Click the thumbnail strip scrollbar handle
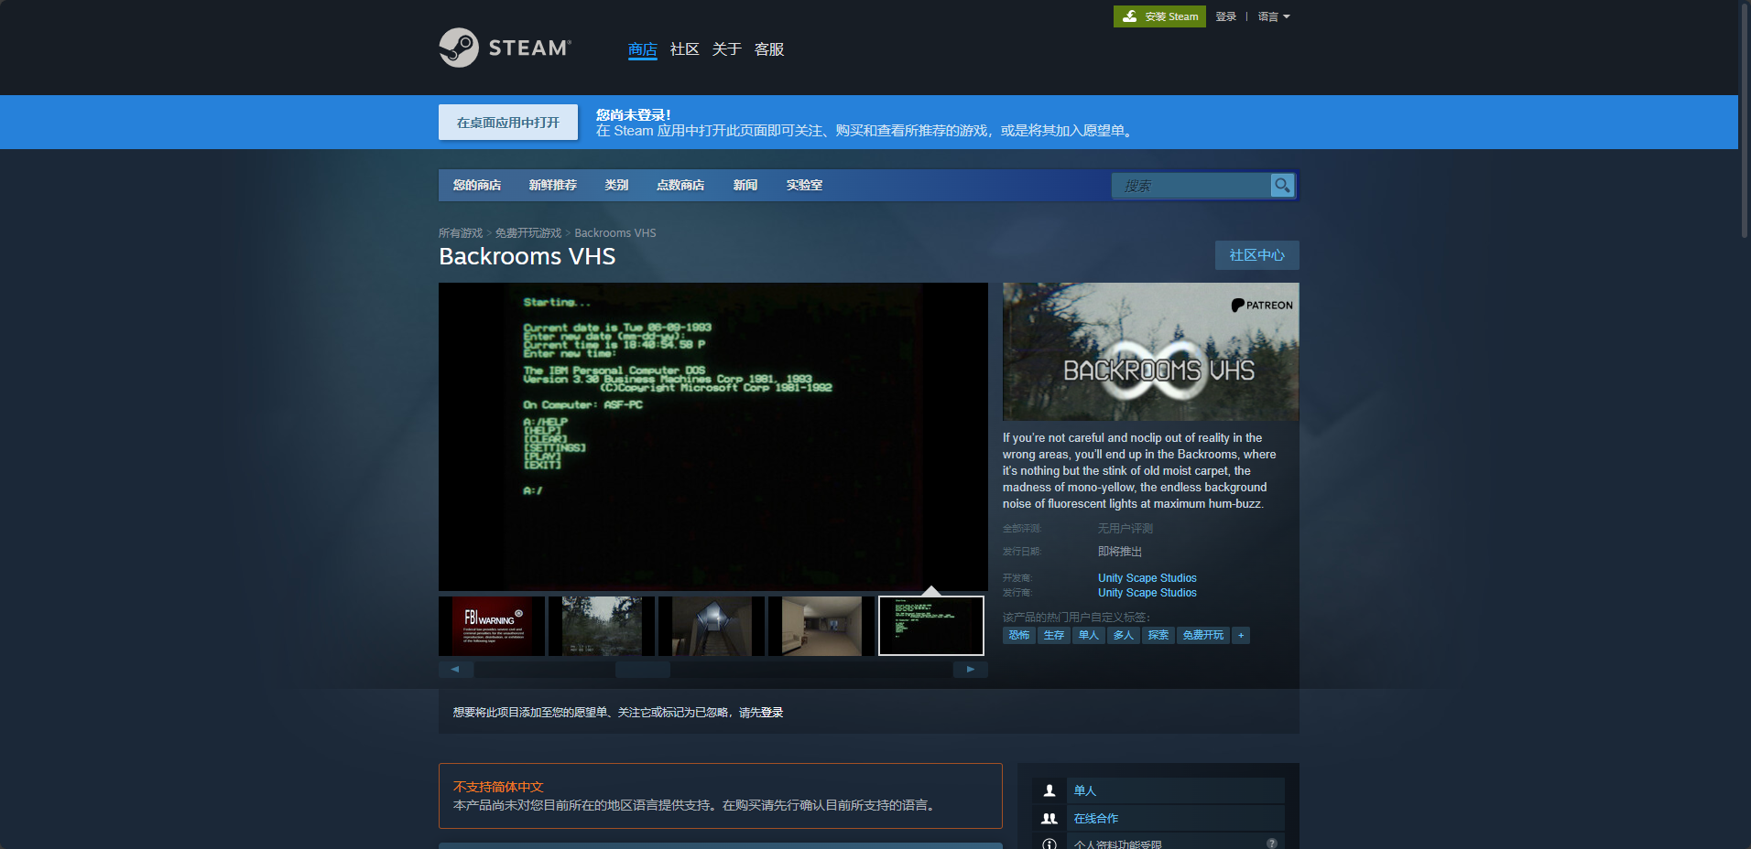This screenshot has height=849, width=1751. point(643,670)
